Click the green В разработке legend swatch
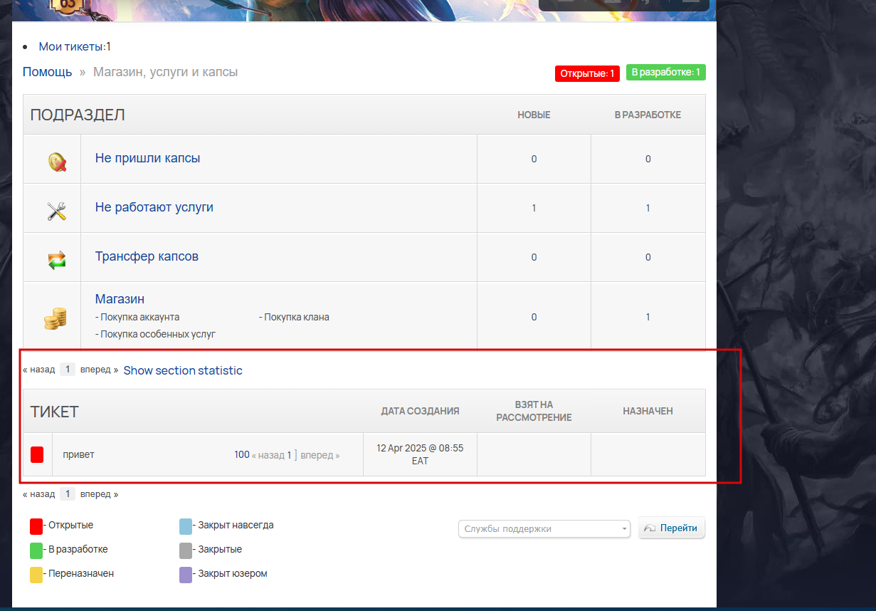The image size is (876, 611). tap(36, 550)
